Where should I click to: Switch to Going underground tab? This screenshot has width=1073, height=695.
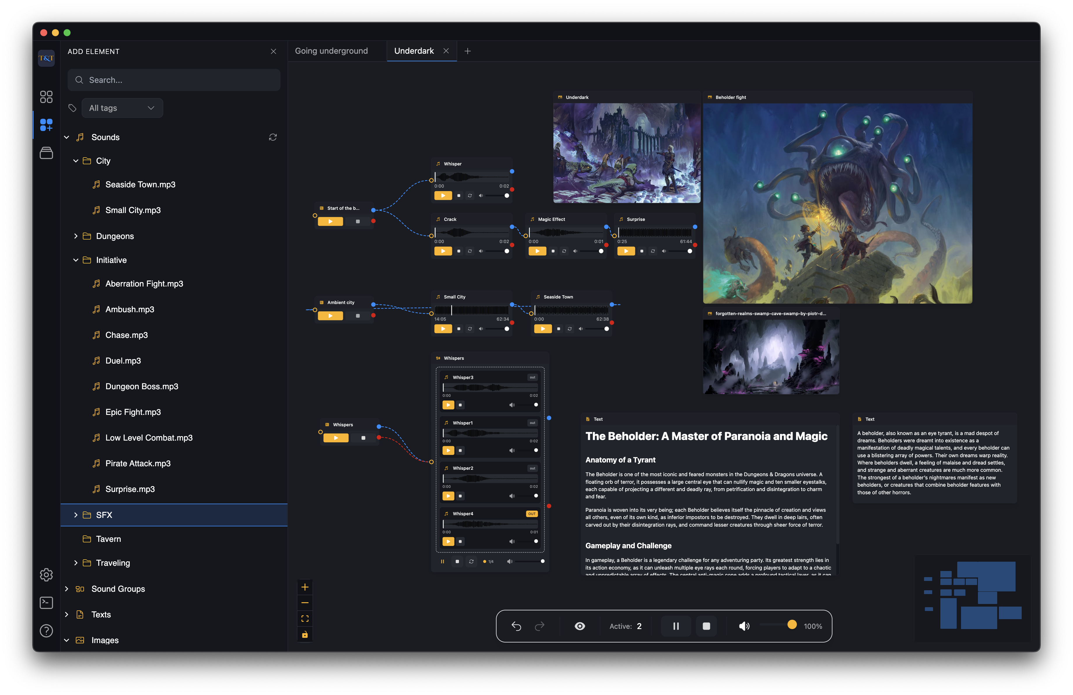pyautogui.click(x=331, y=51)
